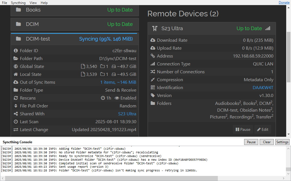
Task: Open the Syncthing menu
Action: [18, 3]
